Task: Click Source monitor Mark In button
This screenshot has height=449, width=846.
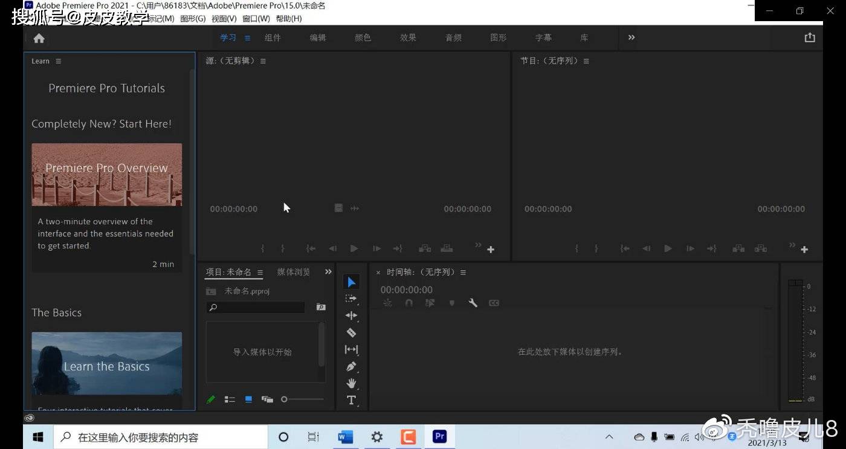Action: coord(263,248)
